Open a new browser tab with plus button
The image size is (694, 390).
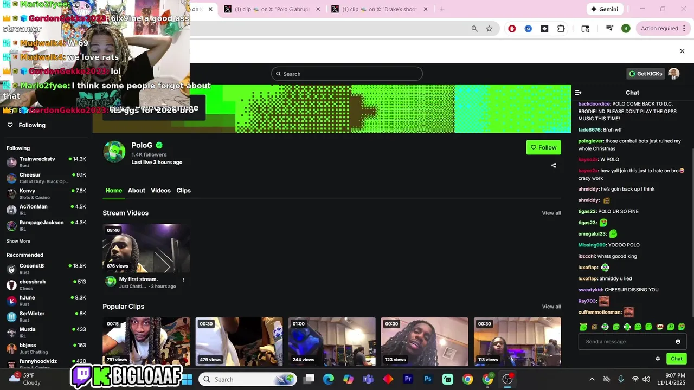click(442, 9)
